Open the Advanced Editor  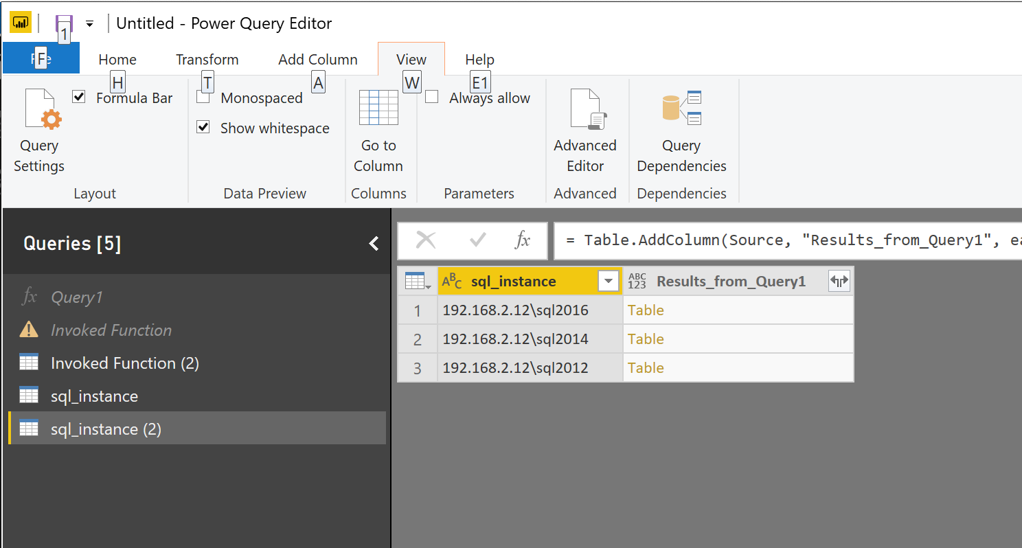coord(585,130)
